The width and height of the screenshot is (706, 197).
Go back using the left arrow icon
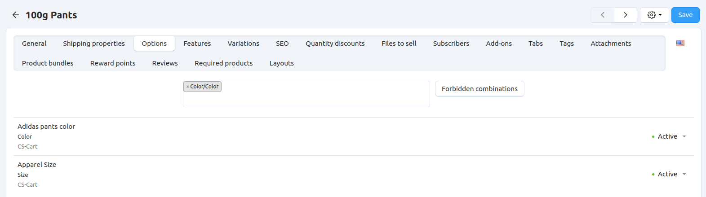16,15
